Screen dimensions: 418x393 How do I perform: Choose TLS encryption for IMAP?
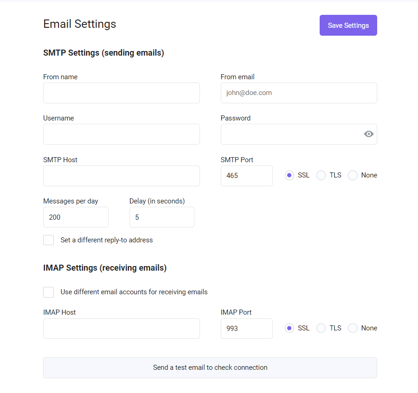point(321,328)
